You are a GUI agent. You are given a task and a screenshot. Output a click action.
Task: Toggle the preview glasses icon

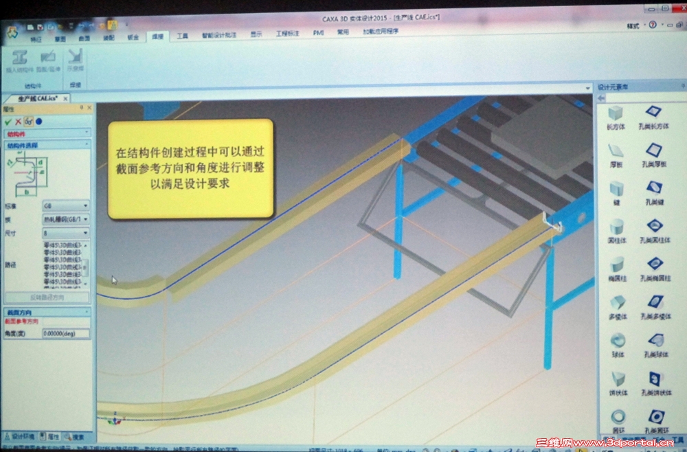(x=28, y=122)
